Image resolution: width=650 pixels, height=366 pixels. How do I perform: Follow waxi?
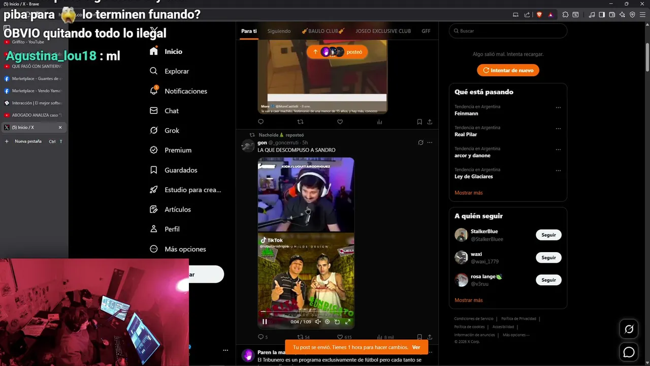click(548, 258)
